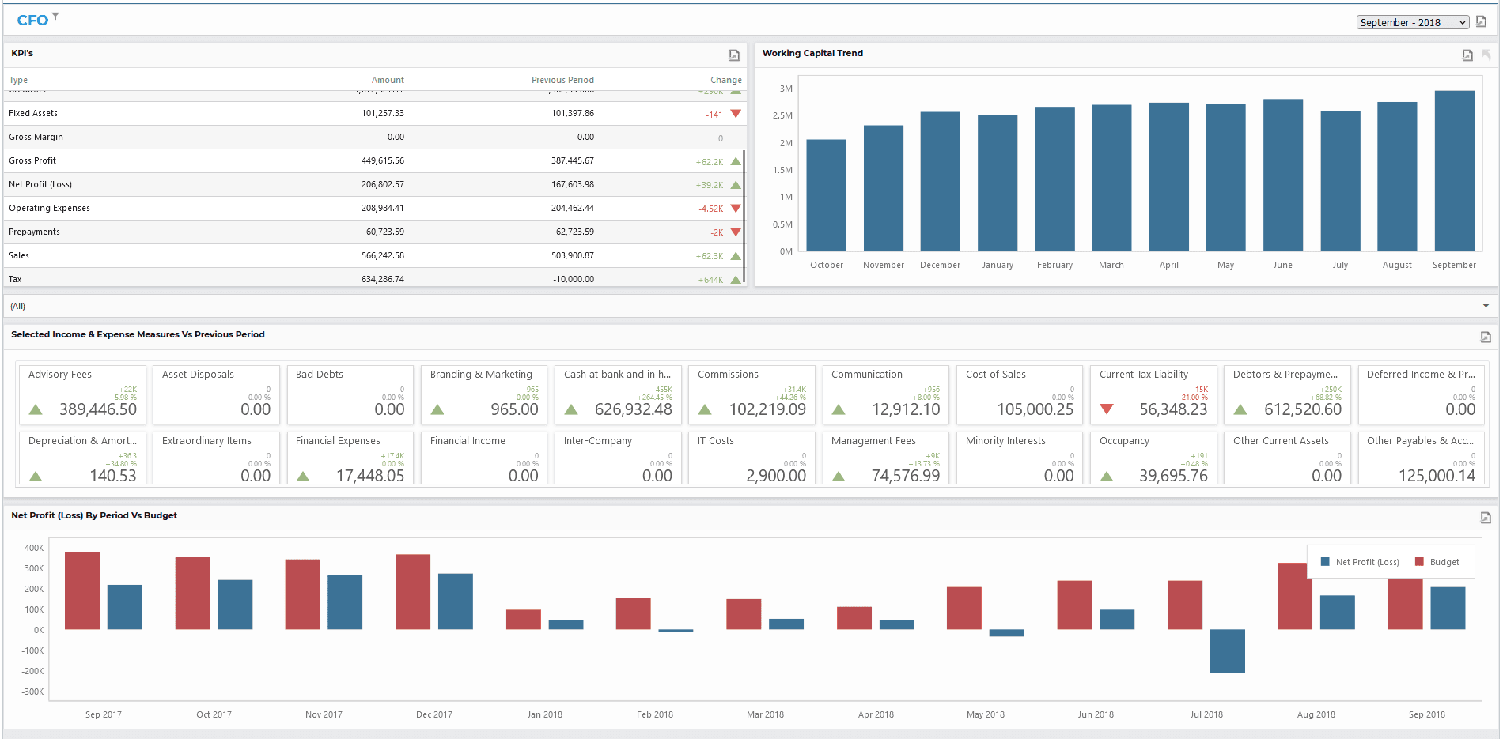
Task: Open the September - 2018 period dropdown
Action: 1413,22
